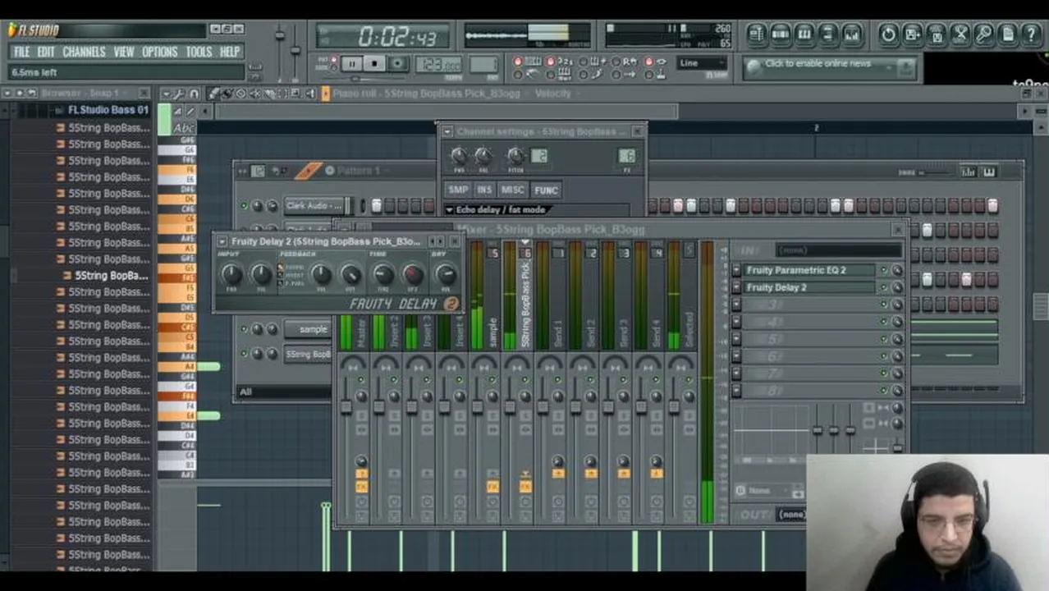Pause playback with the pause button
The height and width of the screenshot is (591, 1049).
[352, 63]
